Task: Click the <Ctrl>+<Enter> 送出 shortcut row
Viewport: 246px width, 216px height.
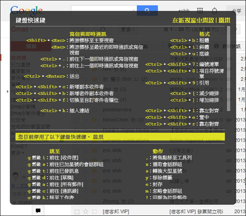Action: pyautogui.click(x=51, y=76)
